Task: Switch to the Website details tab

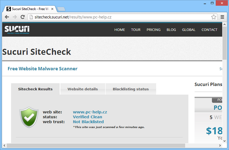Action: click(x=83, y=89)
